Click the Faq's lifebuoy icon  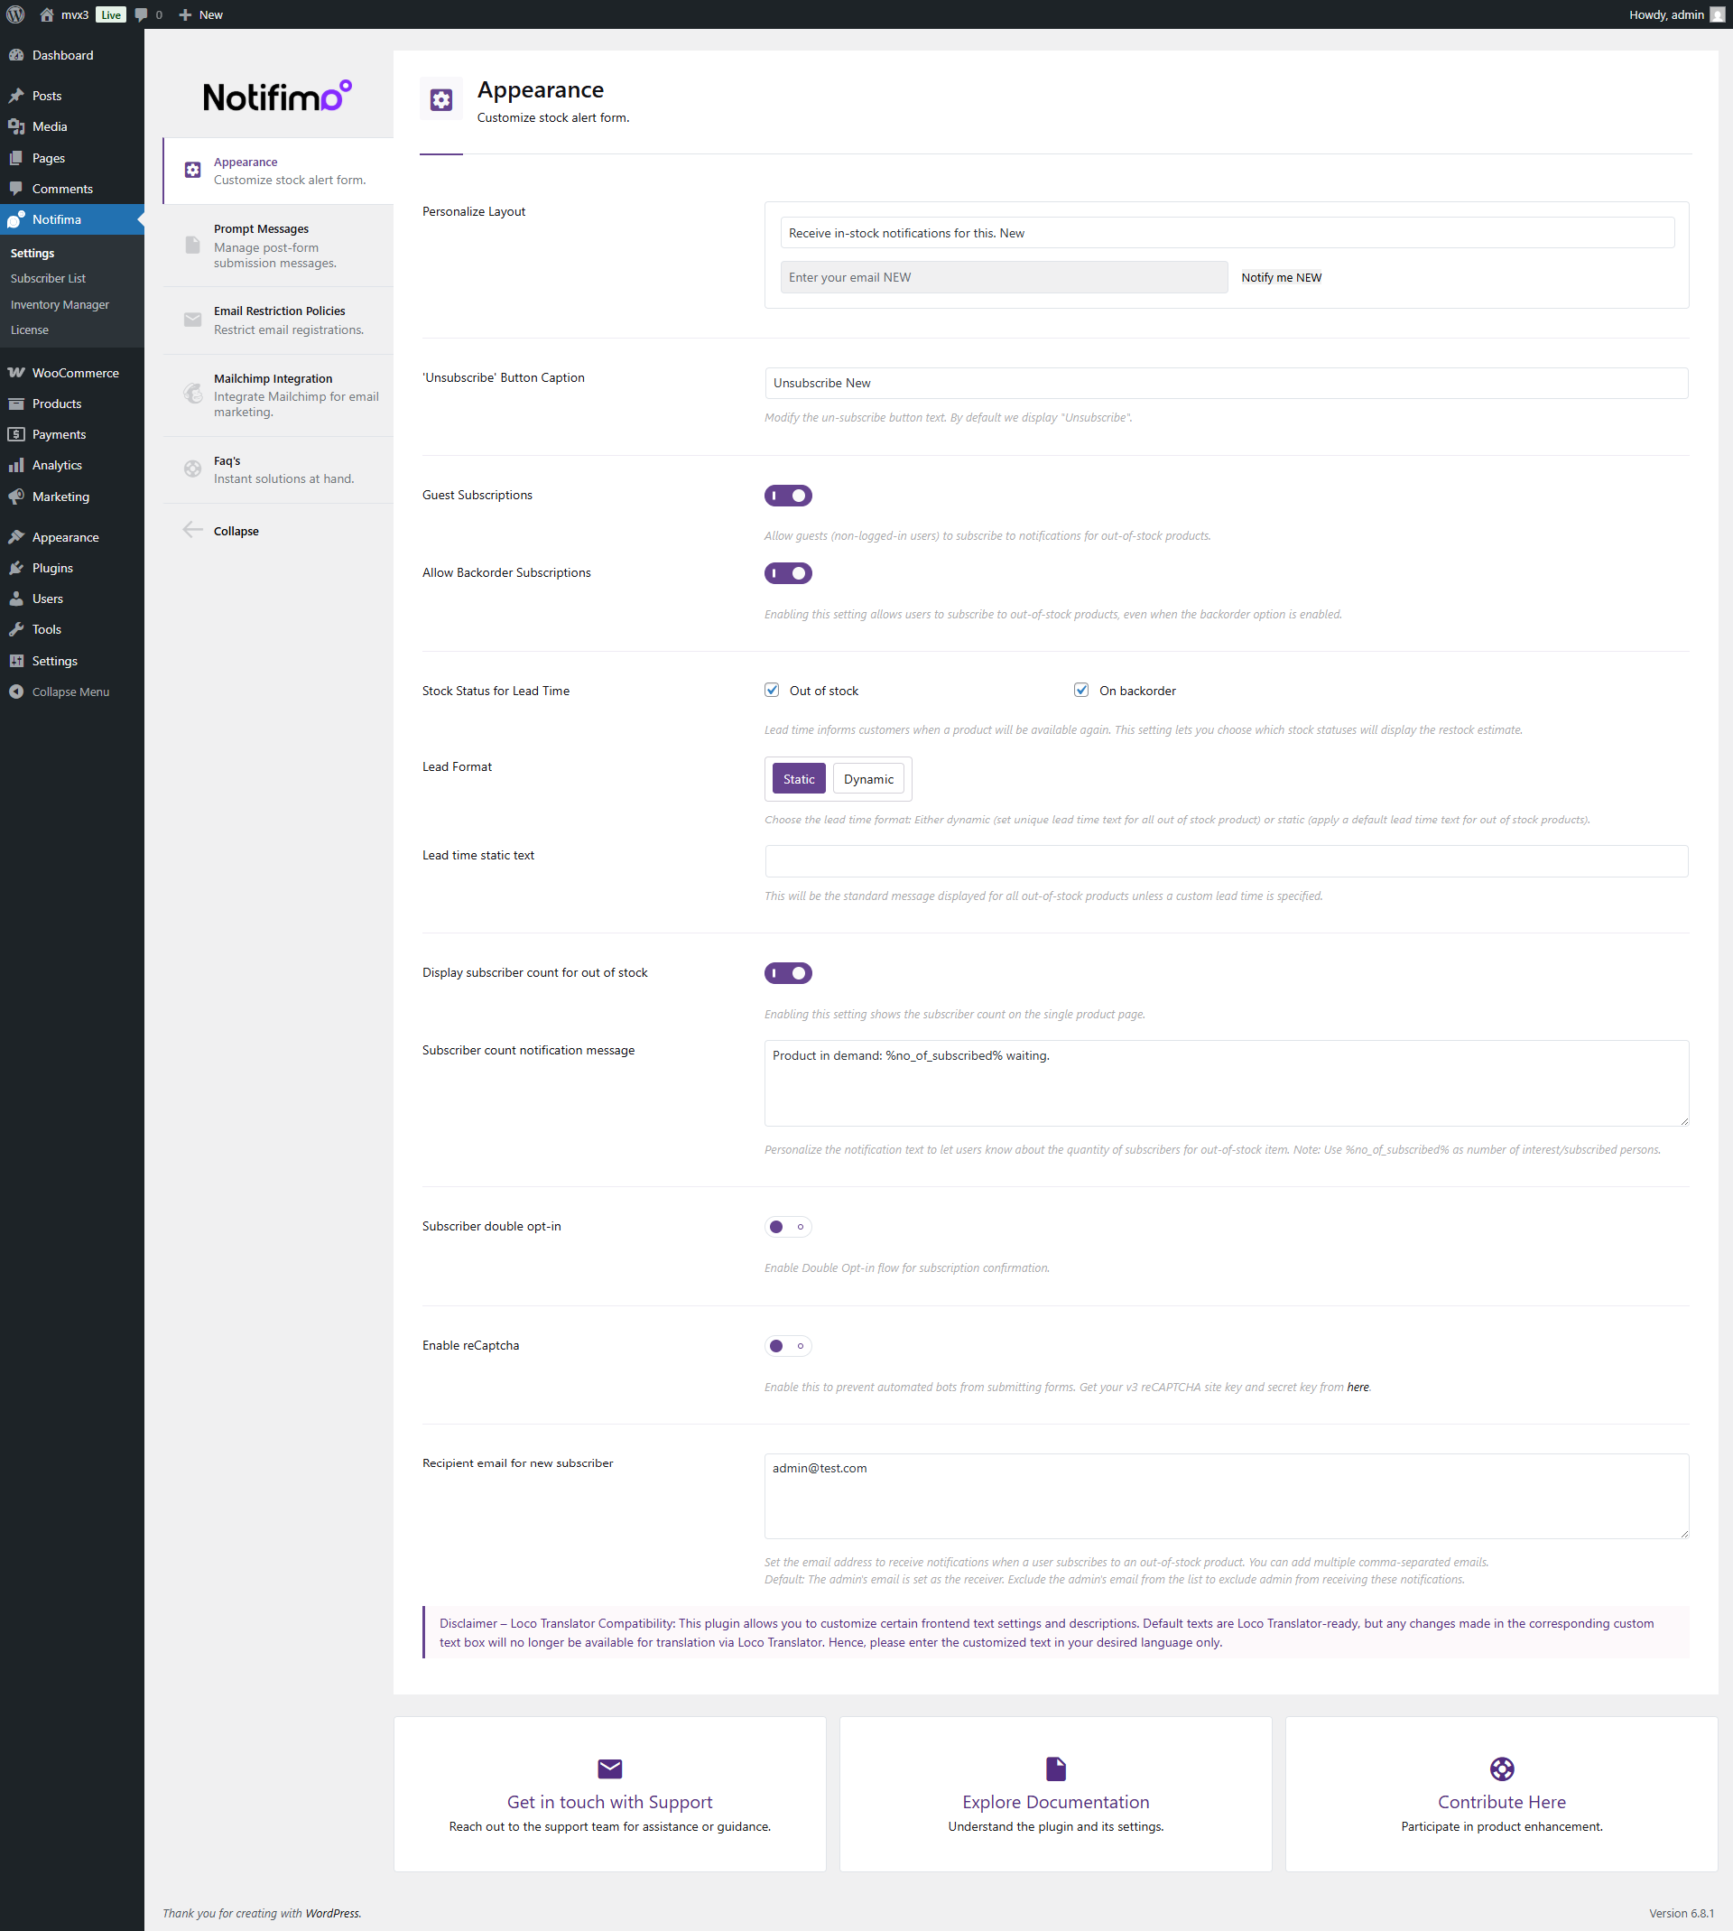tap(192, 469)
